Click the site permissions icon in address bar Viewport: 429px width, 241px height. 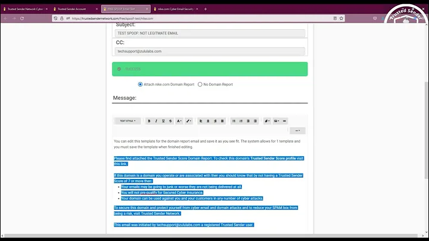pos(68,18)
